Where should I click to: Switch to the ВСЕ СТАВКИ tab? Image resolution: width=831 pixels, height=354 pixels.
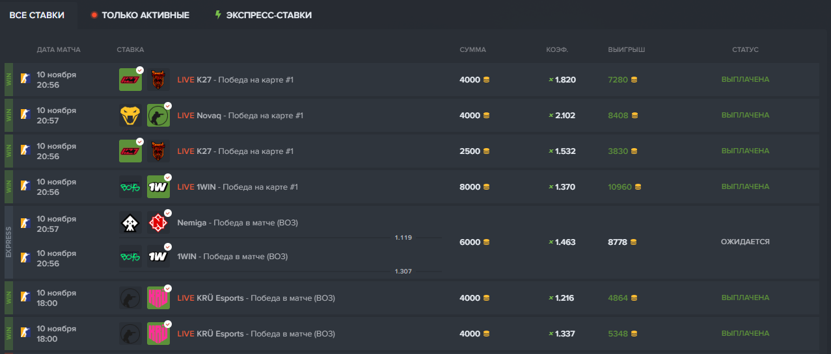pyautogui.click(x=37, y=15)
